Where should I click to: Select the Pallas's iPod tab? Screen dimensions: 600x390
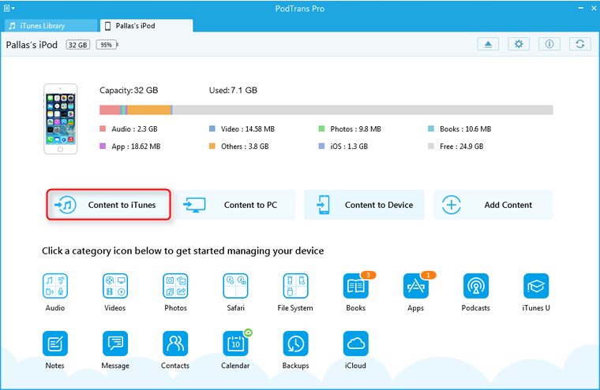pyautogui.click(x=148, y=26)
